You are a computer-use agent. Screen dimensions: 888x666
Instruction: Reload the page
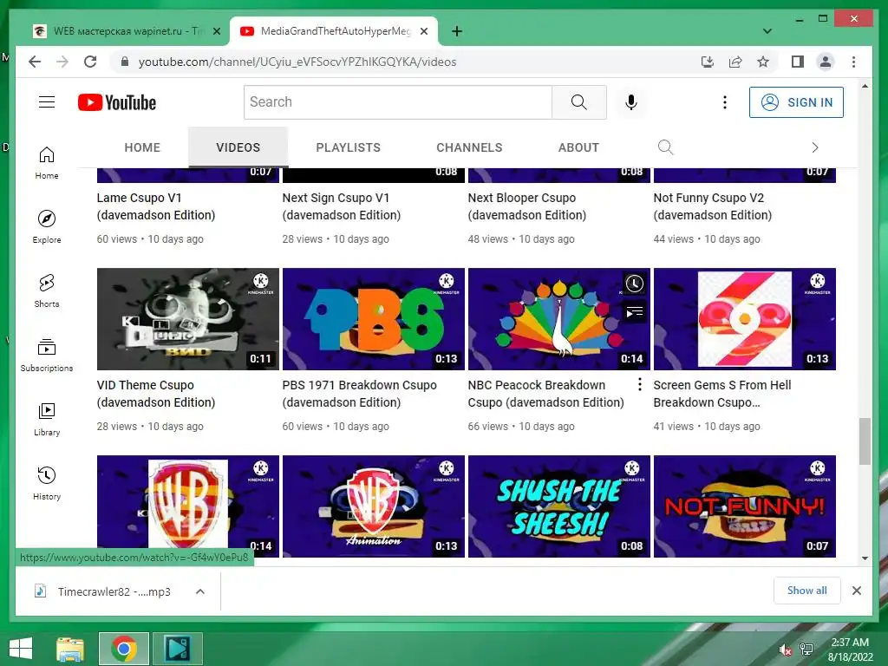(x=90, y=62)
